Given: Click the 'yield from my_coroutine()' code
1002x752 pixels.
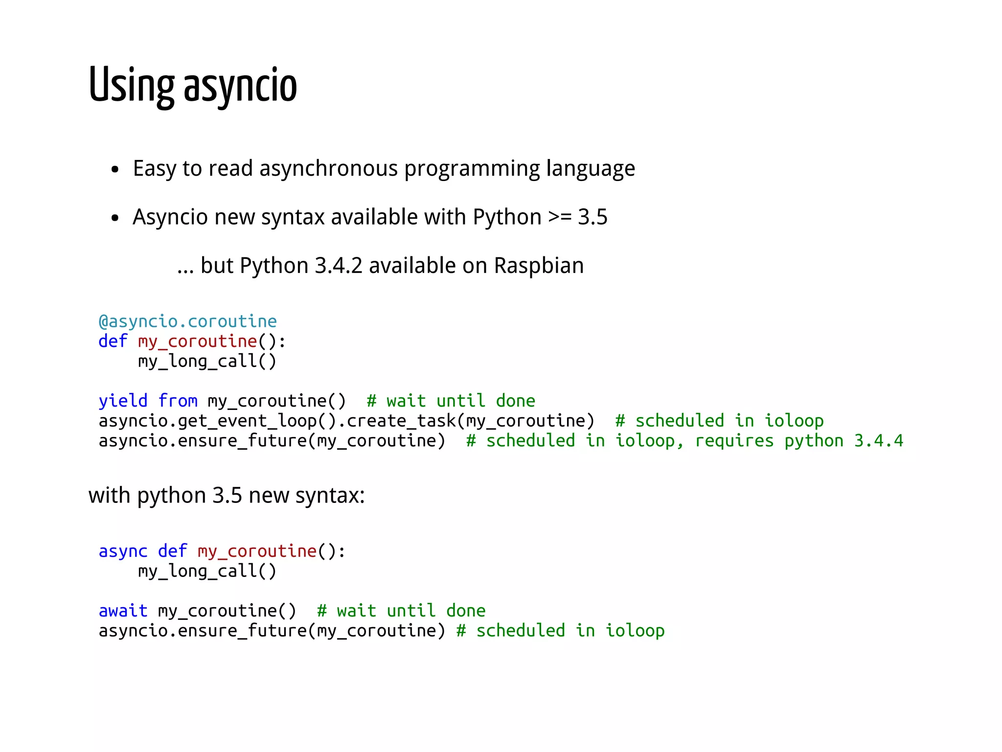Looking at the screenshot, I should point(222,401).
